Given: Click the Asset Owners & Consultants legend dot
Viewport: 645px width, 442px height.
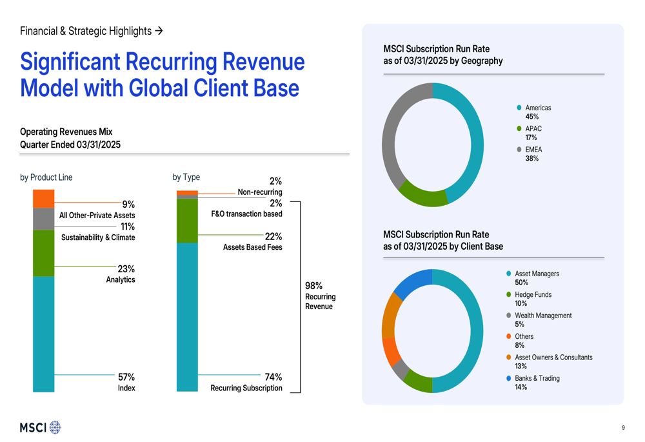Looking at the screenshot, I should [509, 357].
